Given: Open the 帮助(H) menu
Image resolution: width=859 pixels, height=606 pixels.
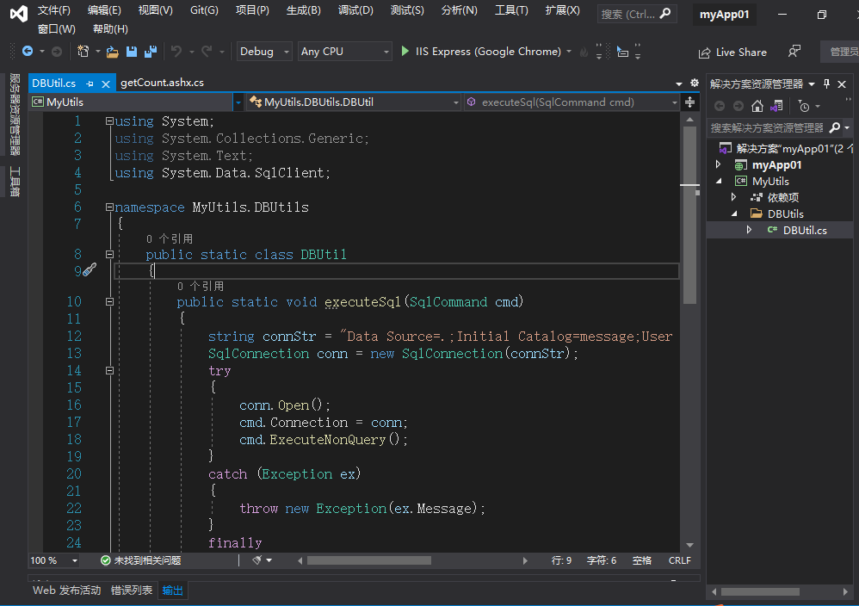Looking at the screenshot, I should click(x=110, y=29).
